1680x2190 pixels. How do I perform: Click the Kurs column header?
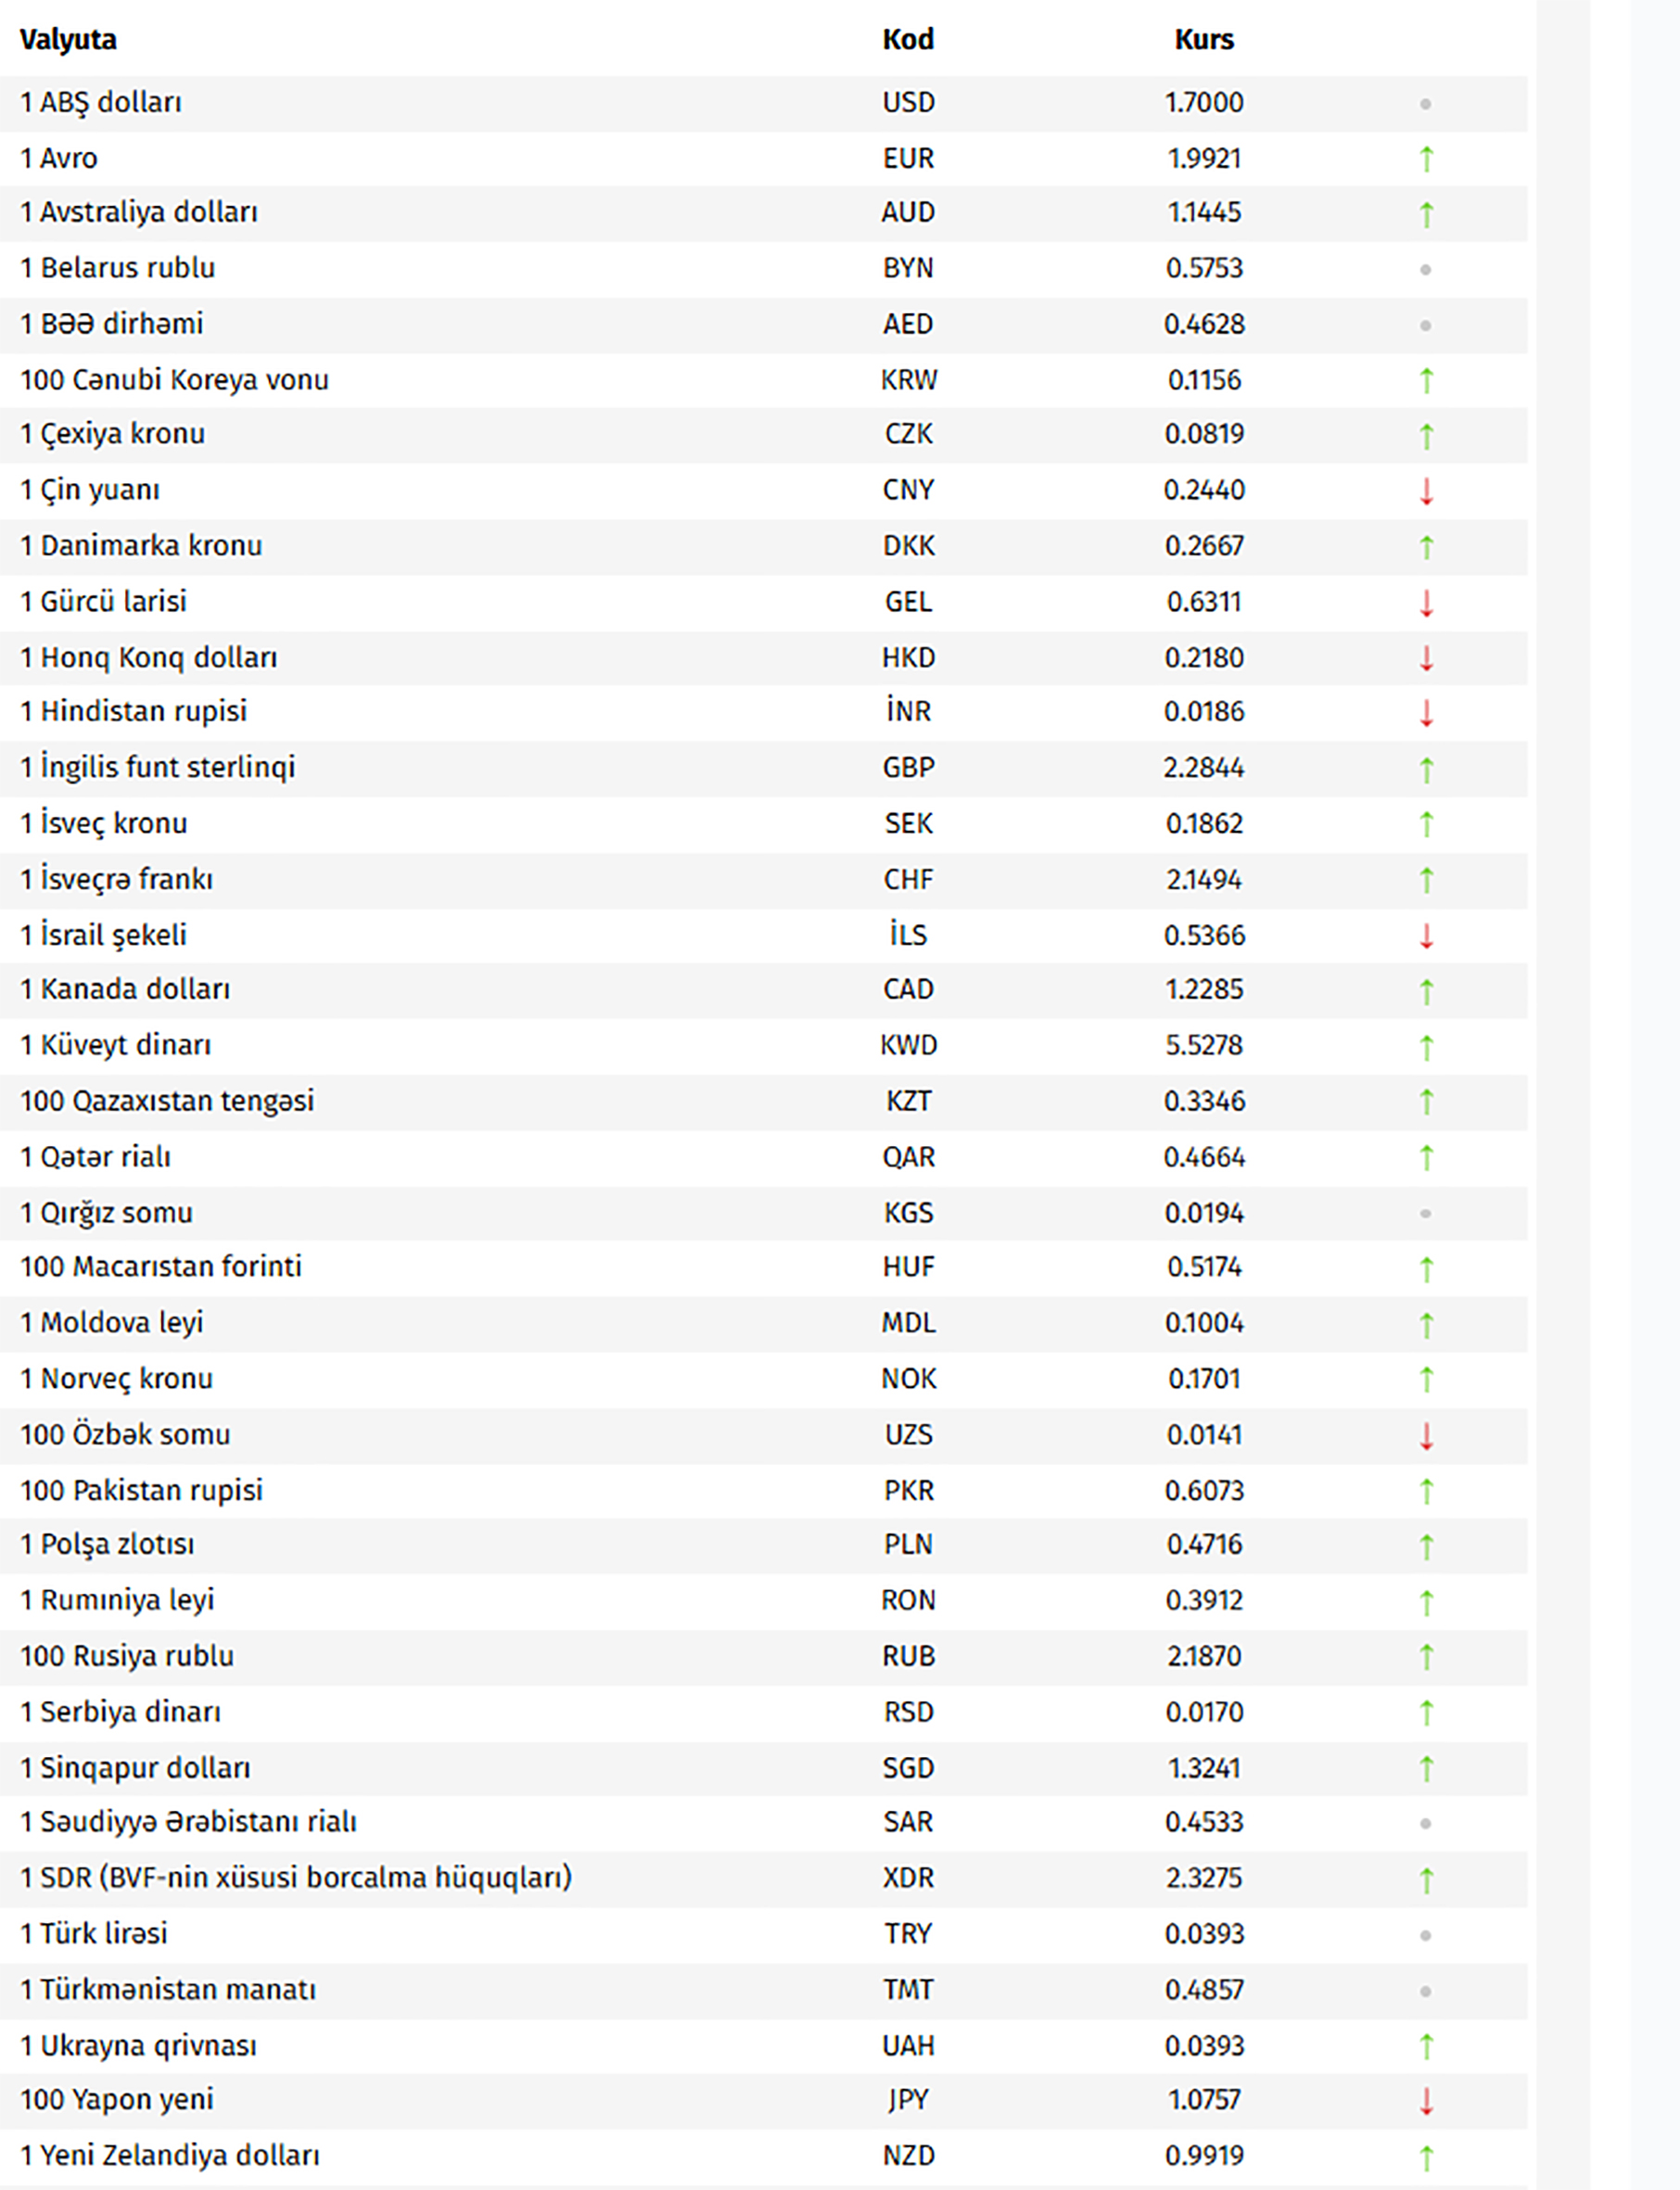(x=1204, y=40)
